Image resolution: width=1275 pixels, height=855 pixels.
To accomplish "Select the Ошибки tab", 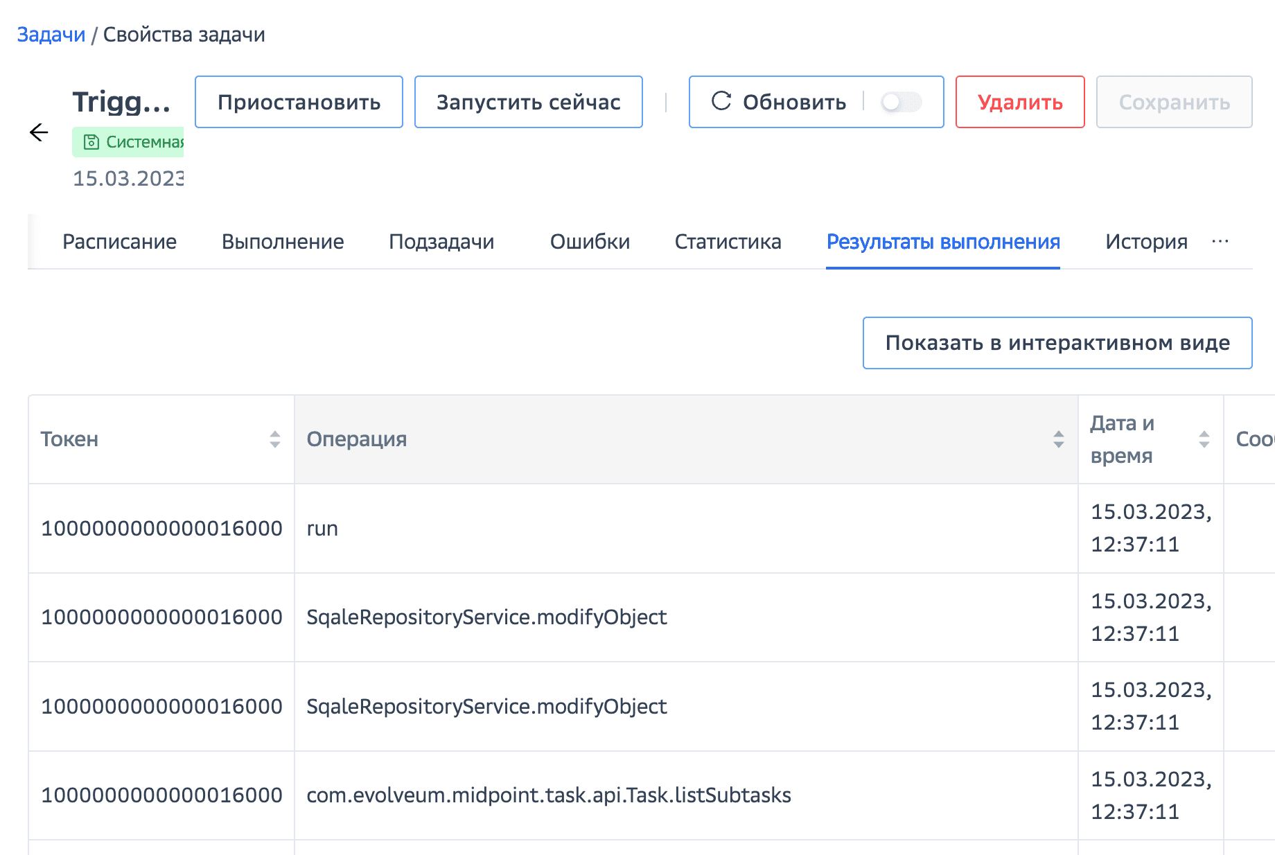I will (x=590, y=242).
